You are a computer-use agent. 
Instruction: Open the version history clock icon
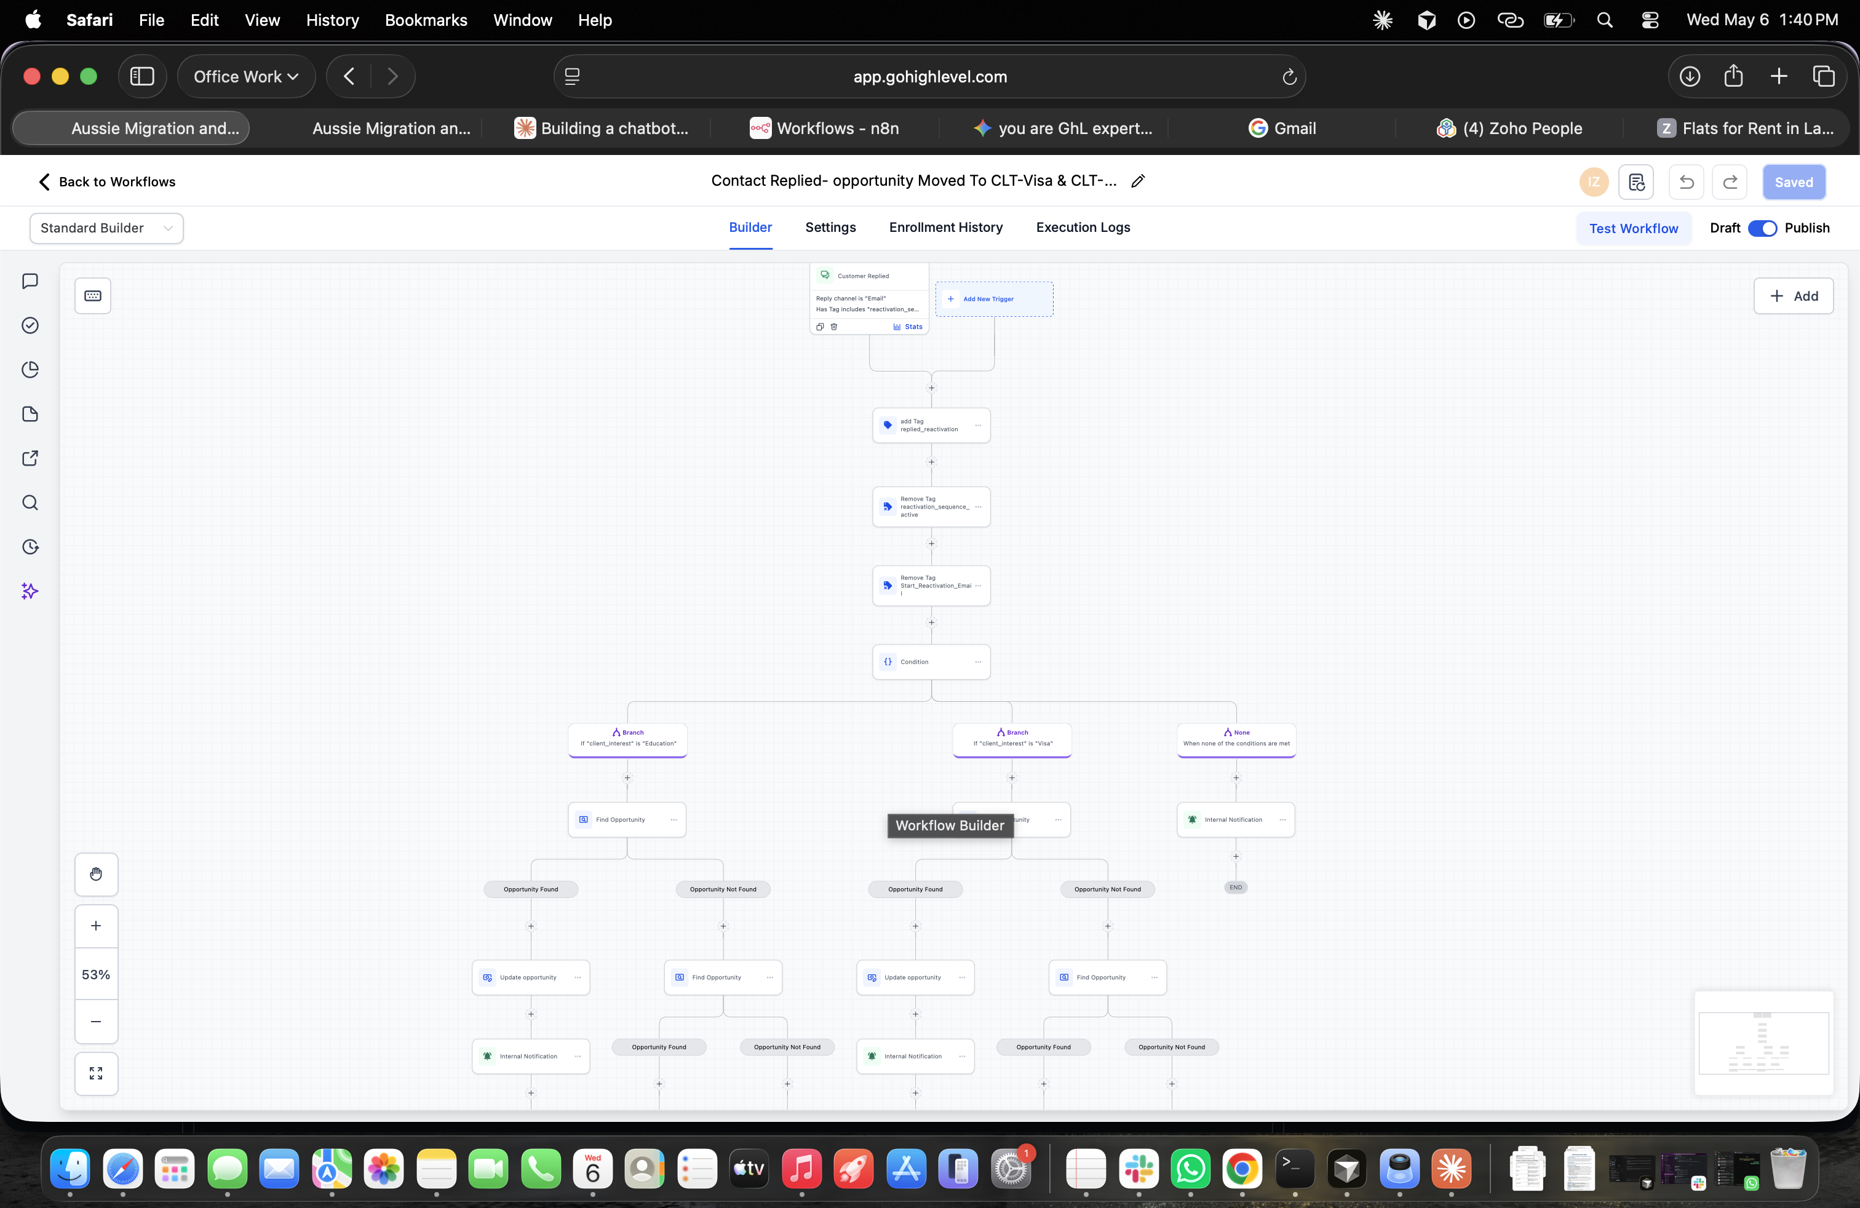30,547
